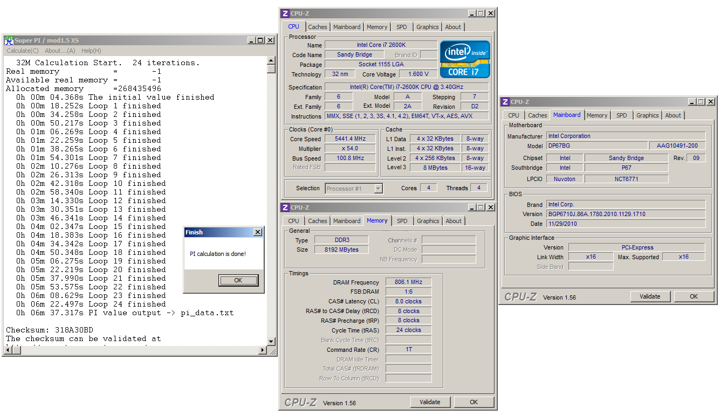Select Caches tab in Mainboard CPU-Z window
Viewport: 721px width, 416px height.
point(538,115)
